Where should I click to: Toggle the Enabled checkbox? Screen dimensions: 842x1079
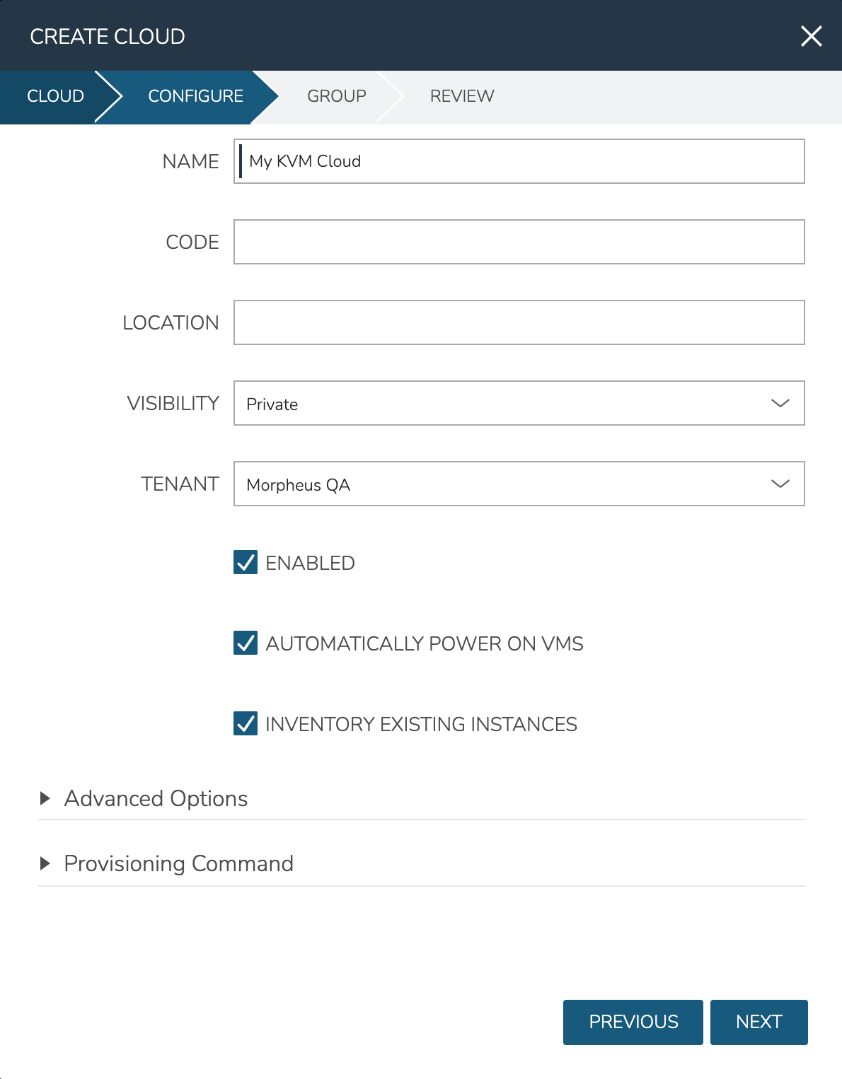[246, 563]
